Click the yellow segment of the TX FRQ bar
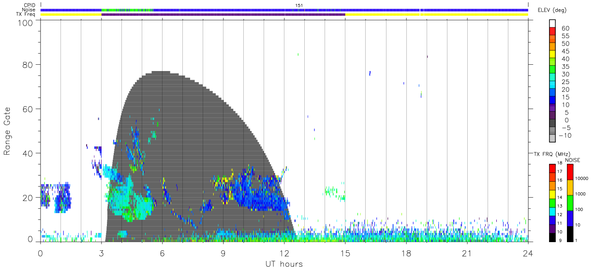The width and height of the screenshot is (594, 274). 553,194
